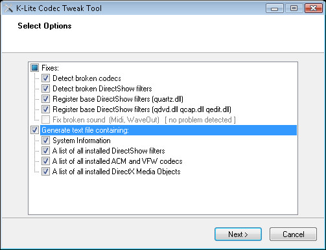Toggle Register base DirectShow filters quartz.dll checkbox
This screenshot has width=326, height=250.
45,99
